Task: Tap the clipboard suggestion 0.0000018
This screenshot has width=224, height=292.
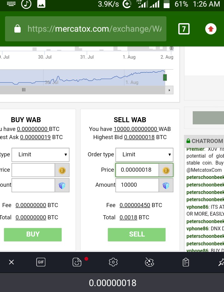Action: click(x=112, y=283)
